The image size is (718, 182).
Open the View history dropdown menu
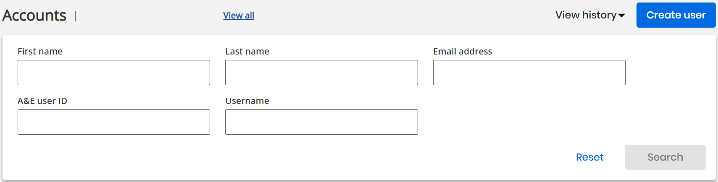pos(590,15)
